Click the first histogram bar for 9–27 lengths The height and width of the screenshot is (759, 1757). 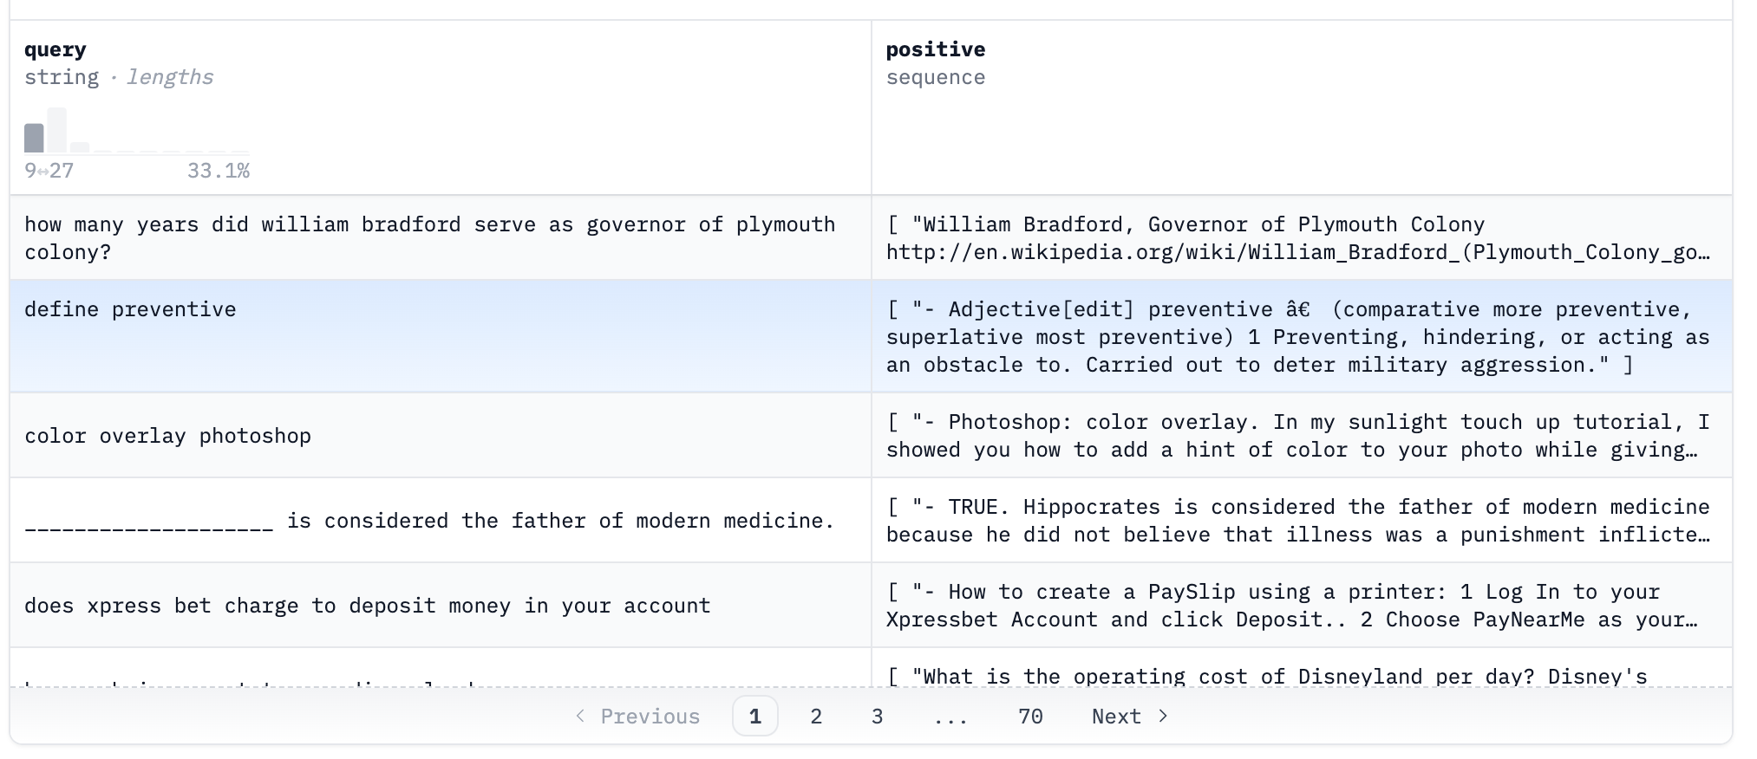[34, 138]
